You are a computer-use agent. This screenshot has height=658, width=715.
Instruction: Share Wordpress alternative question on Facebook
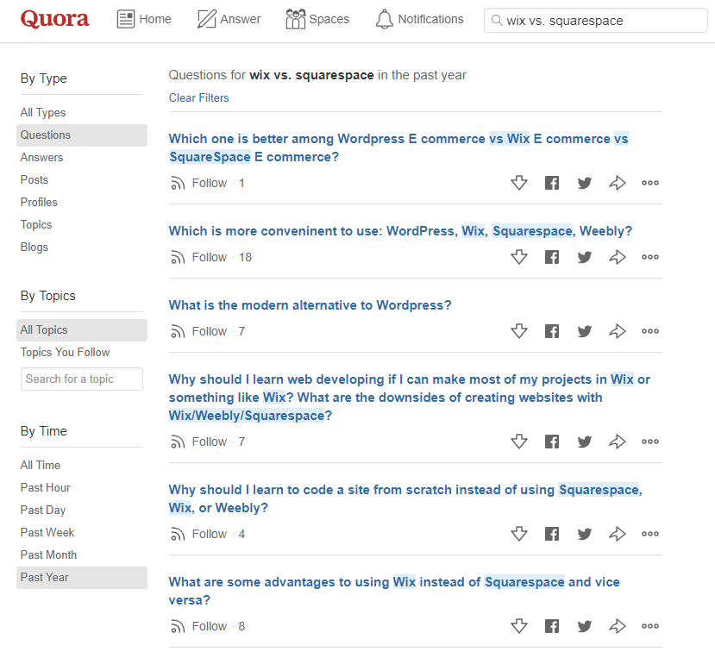click(552, 331)
